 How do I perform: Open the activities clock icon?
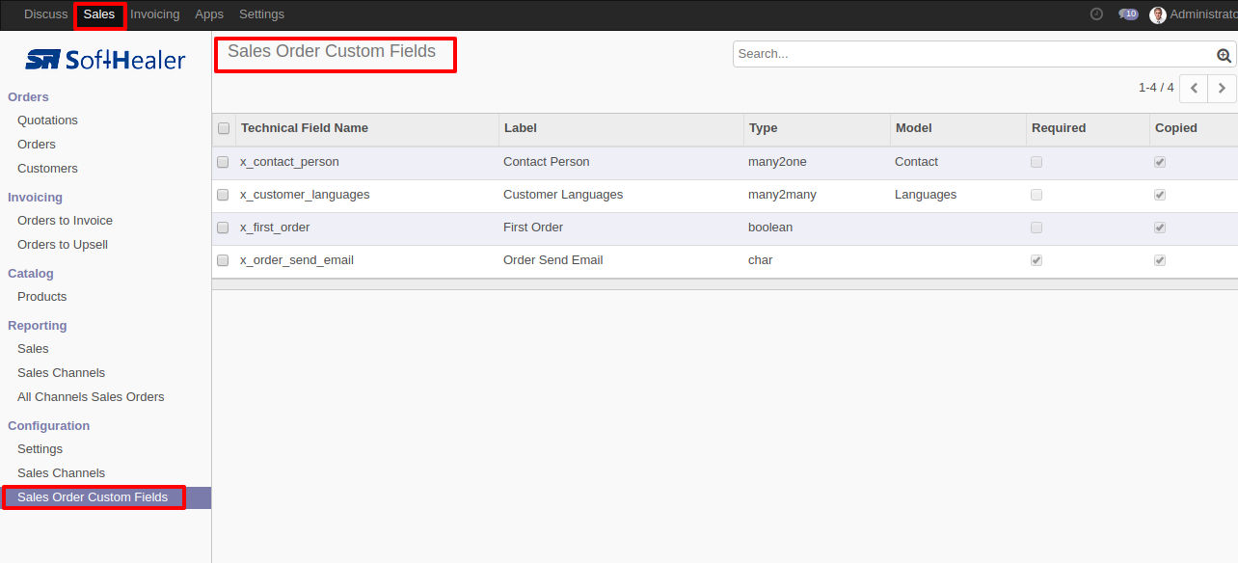coord(1096,14)
